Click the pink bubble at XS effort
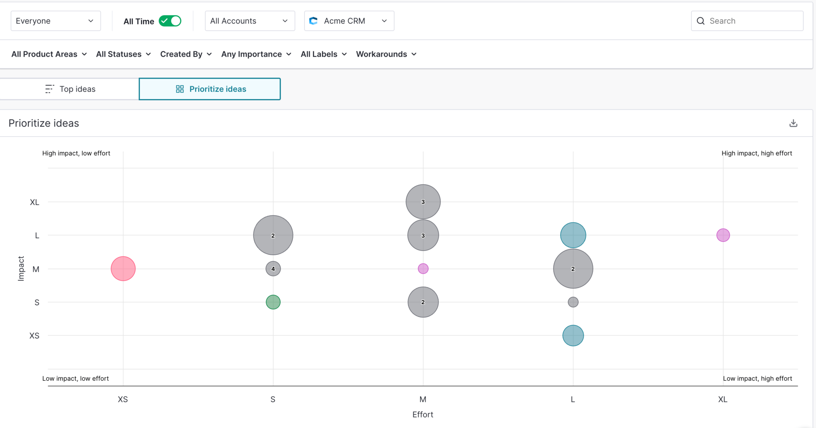 tap(123, 269)
